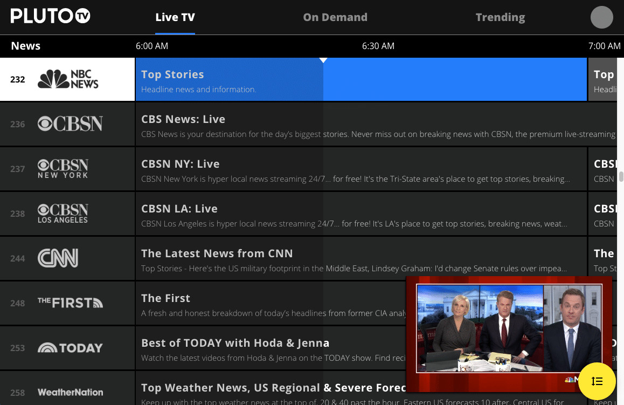Open the Trending tab
624x405 pixels.
pos(500,17)
